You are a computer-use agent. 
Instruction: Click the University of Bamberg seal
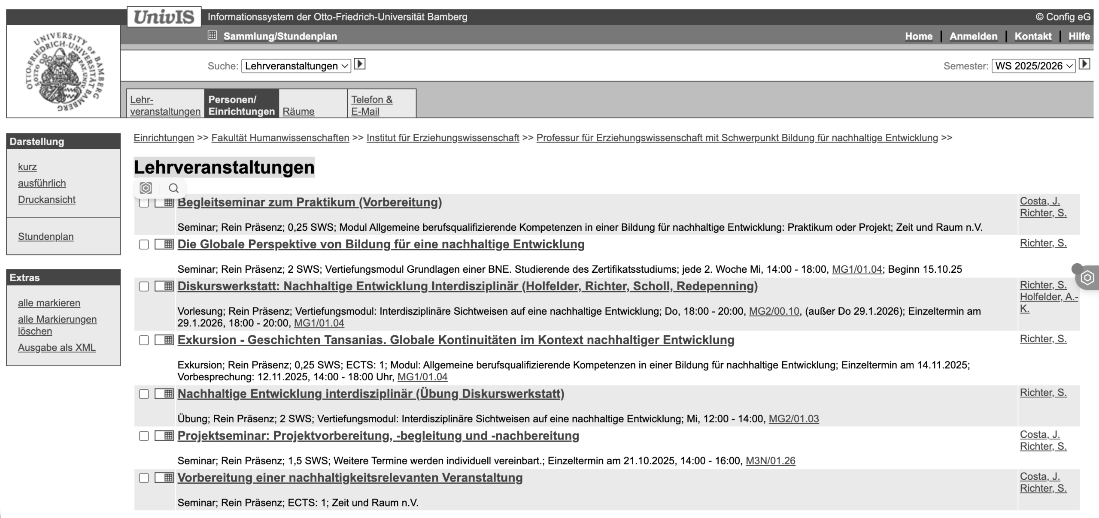pyautogui.click(x=64, y=71)
